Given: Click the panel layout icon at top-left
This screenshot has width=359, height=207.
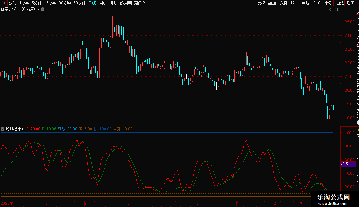Looking at the screenshot, I should tap(3, 3).
